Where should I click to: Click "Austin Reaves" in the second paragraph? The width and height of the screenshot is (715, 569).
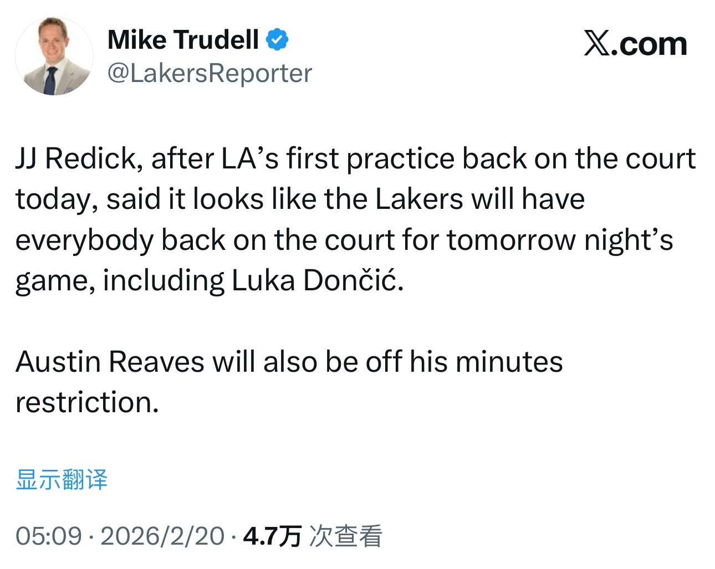tap(110, 362)
